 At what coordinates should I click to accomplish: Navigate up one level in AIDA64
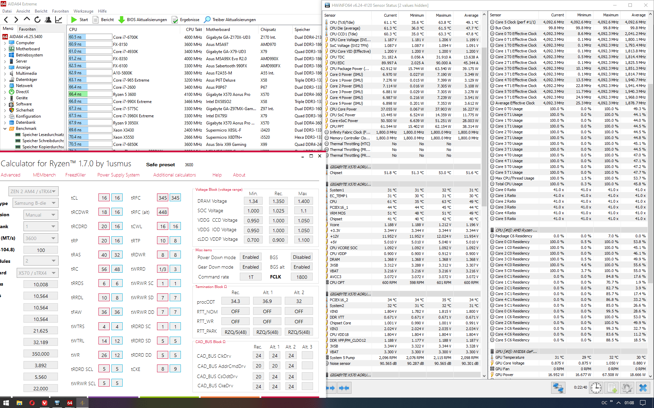pyautogui.click(x=27, y=19)
